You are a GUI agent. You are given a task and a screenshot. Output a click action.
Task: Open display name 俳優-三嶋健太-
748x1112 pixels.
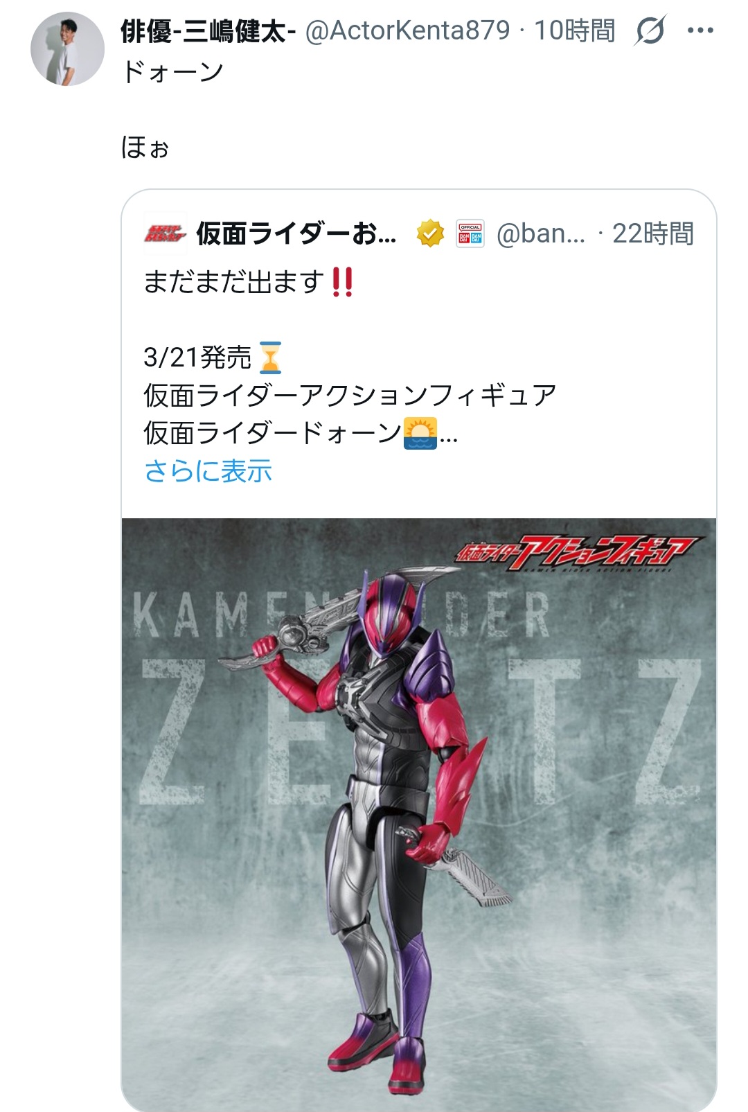(x=208, y=30)
